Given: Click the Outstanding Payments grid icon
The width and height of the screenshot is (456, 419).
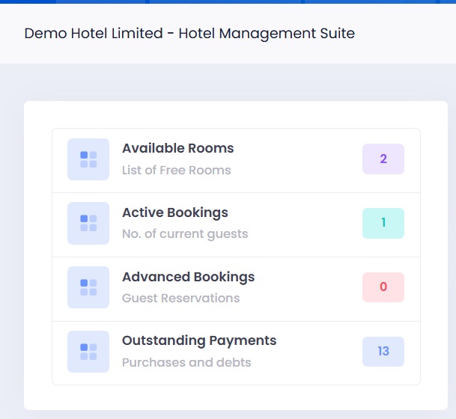Looking at the screenshot, I should [x=88, y=352].
